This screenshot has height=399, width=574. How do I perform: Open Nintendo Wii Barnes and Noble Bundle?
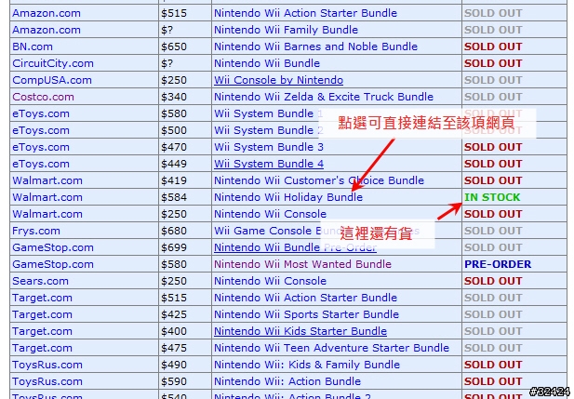pyautogui.click(x=315, y=47)
